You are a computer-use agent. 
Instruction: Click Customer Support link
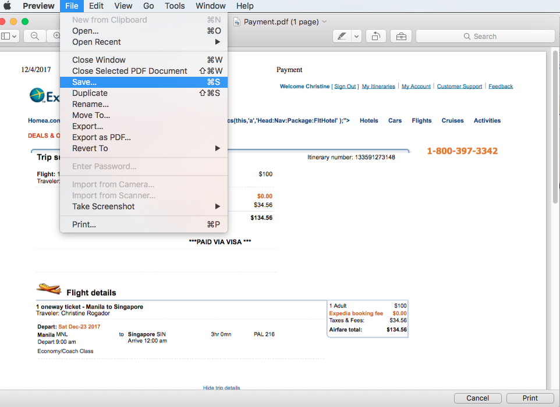click(x=459, y=86)
